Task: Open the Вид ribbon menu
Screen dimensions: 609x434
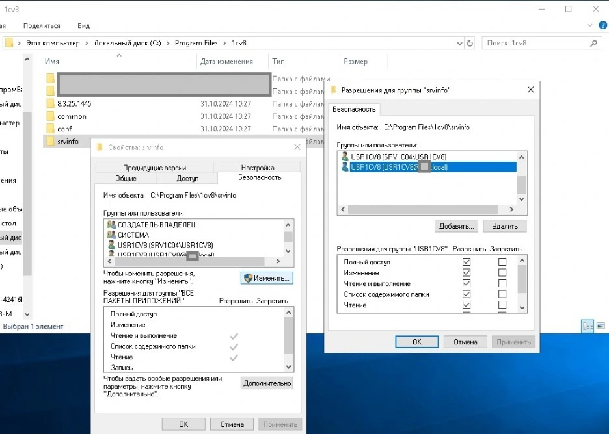Action: click(83, 26)
